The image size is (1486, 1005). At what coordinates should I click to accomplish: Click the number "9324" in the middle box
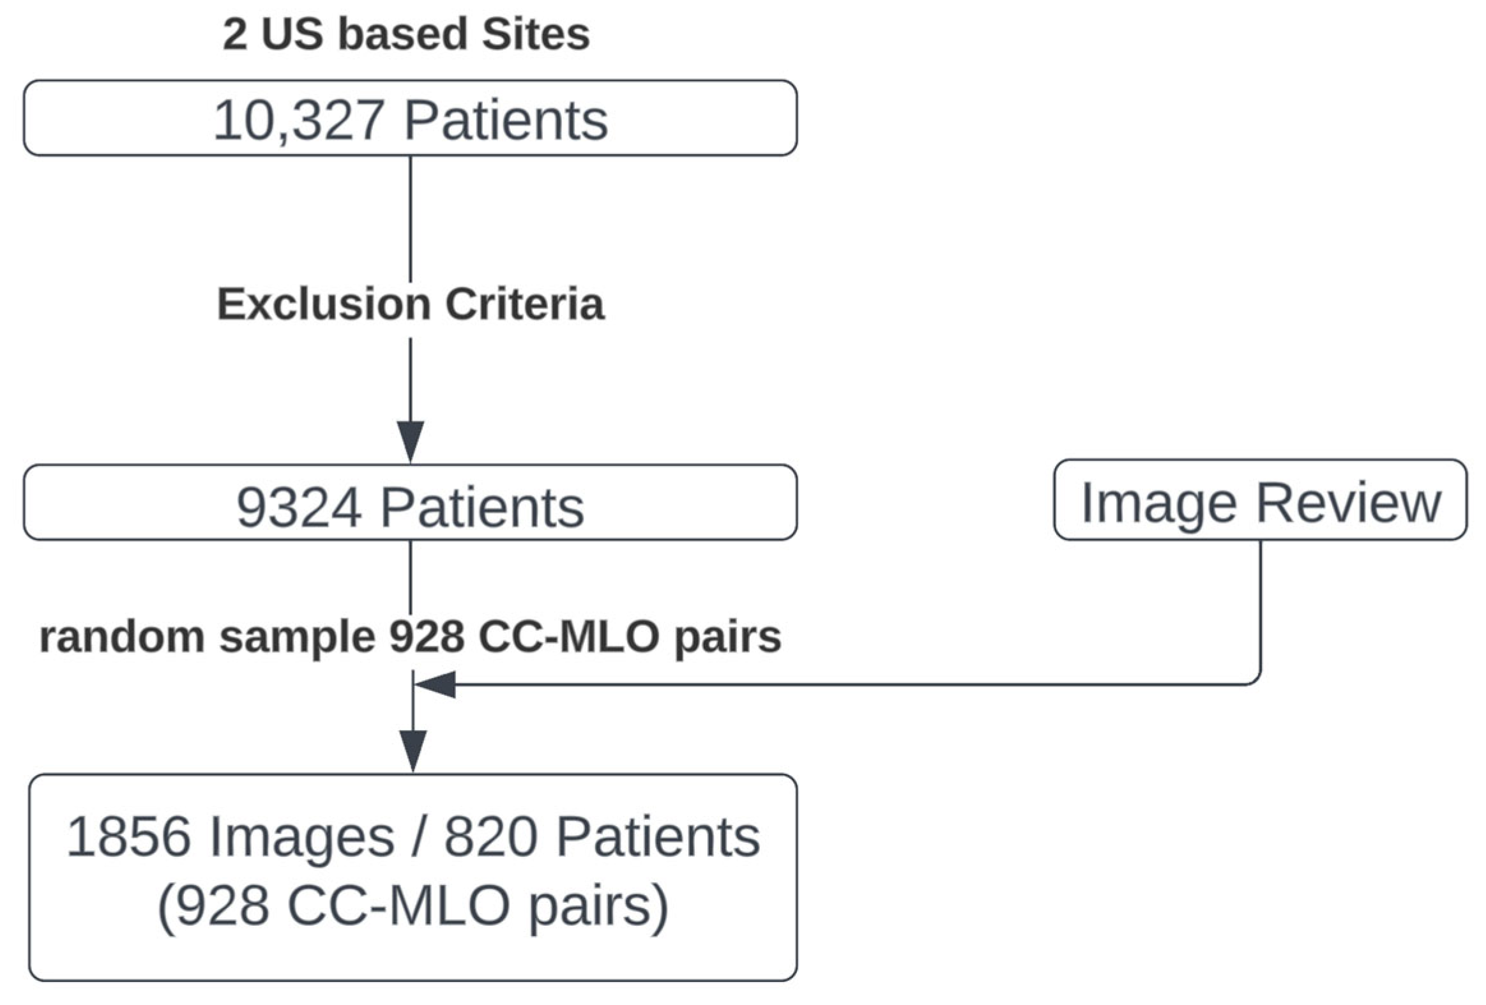299,508
